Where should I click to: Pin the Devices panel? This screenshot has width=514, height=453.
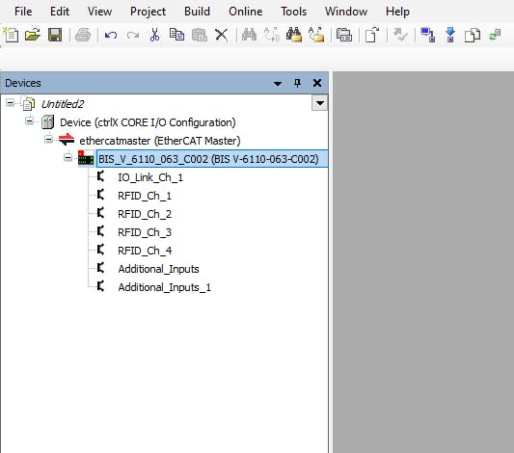pos(297,83)
